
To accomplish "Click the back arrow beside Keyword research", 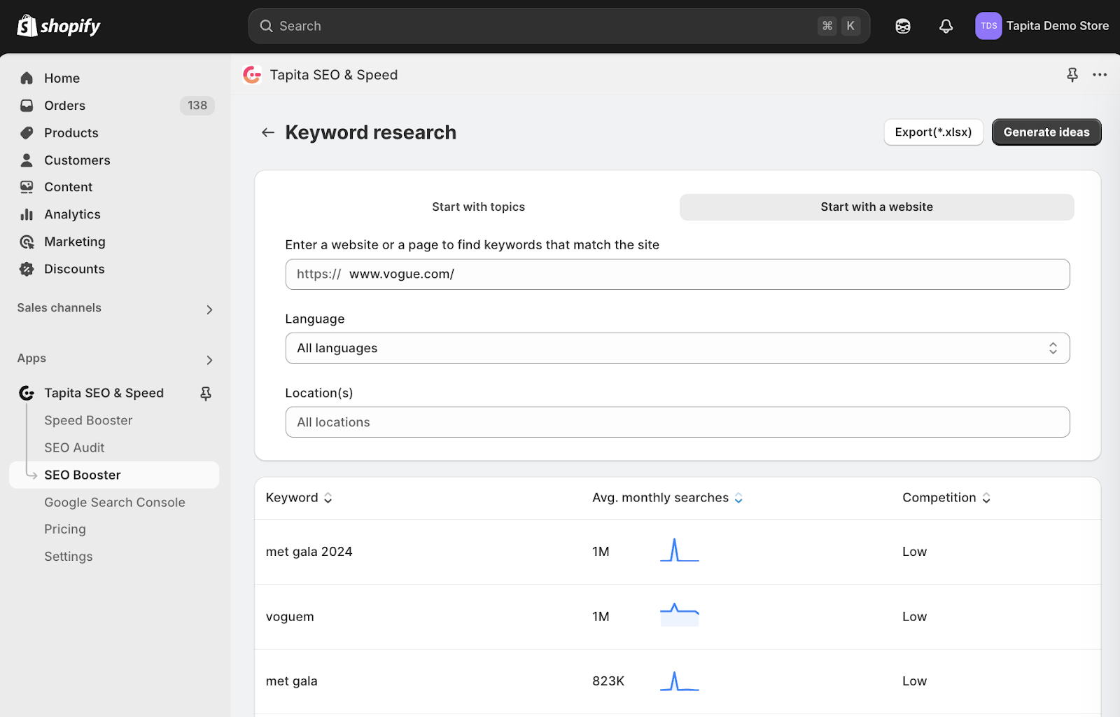I will click(267, 132).
